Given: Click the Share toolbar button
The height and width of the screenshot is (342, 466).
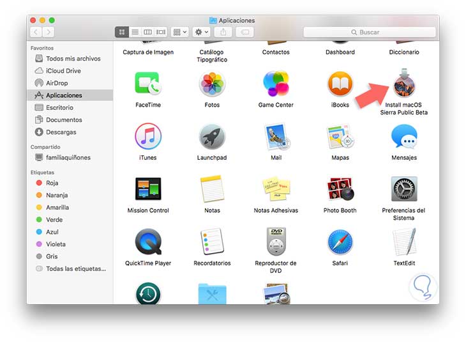Looking at the screenshot, I should point(223,32).
